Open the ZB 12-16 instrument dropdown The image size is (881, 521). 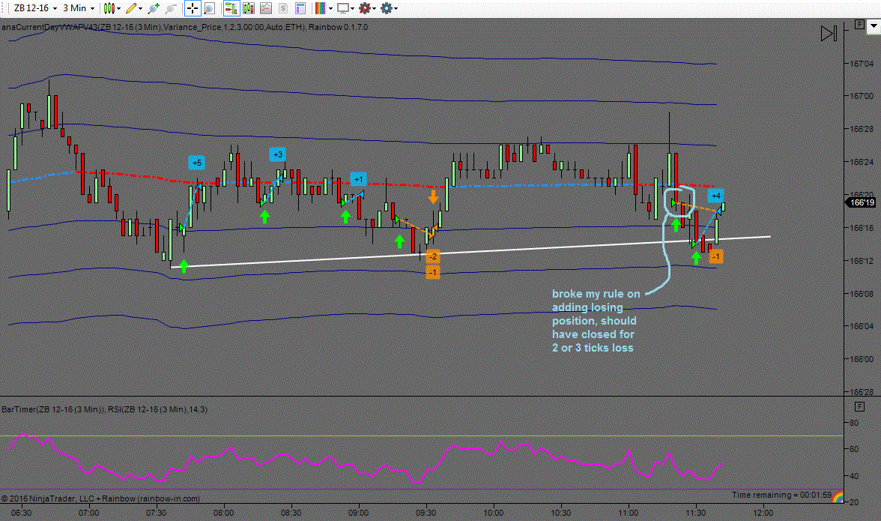coord(35,8)
